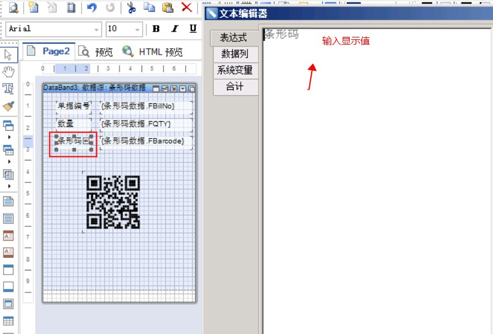Open the Arial font name dropdown
The height and width of the screenshot is (334, 493).
pos(96,30)
